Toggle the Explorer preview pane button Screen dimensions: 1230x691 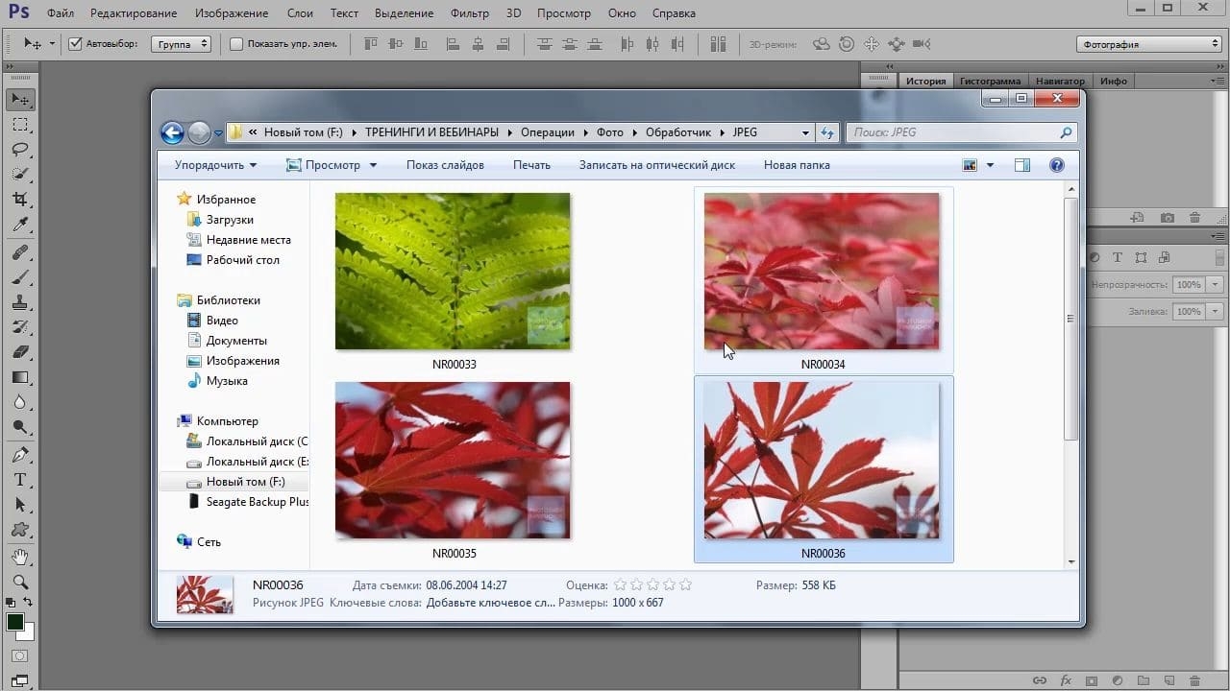(1022, 165)
